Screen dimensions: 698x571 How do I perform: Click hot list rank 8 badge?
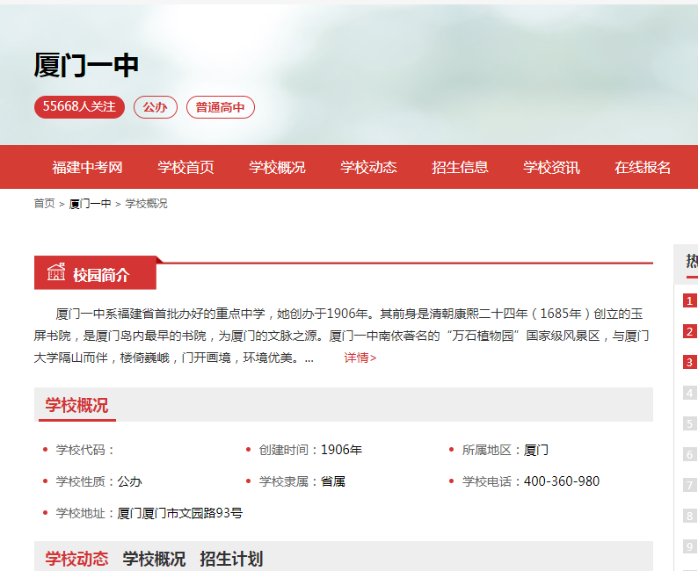tap(689, 516)
